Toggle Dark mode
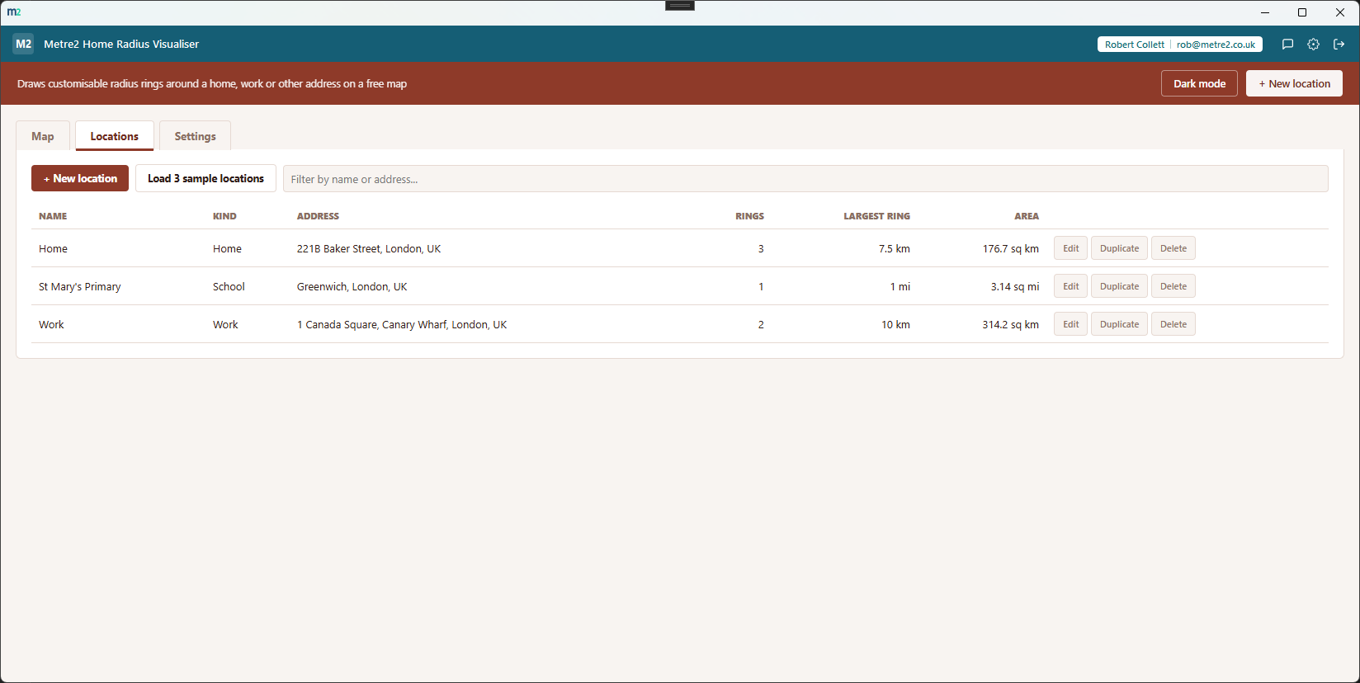The width and height of the screenshot is (1360, 683). (1199, 83)
